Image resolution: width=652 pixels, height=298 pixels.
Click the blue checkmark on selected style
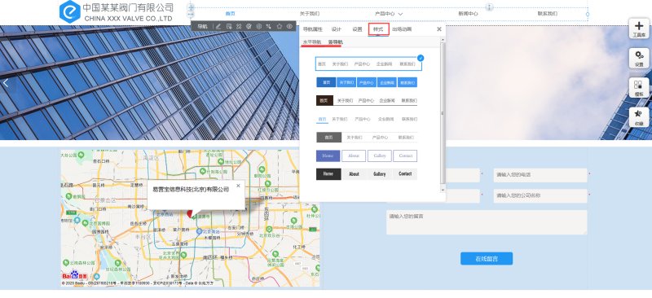[421, 58]
